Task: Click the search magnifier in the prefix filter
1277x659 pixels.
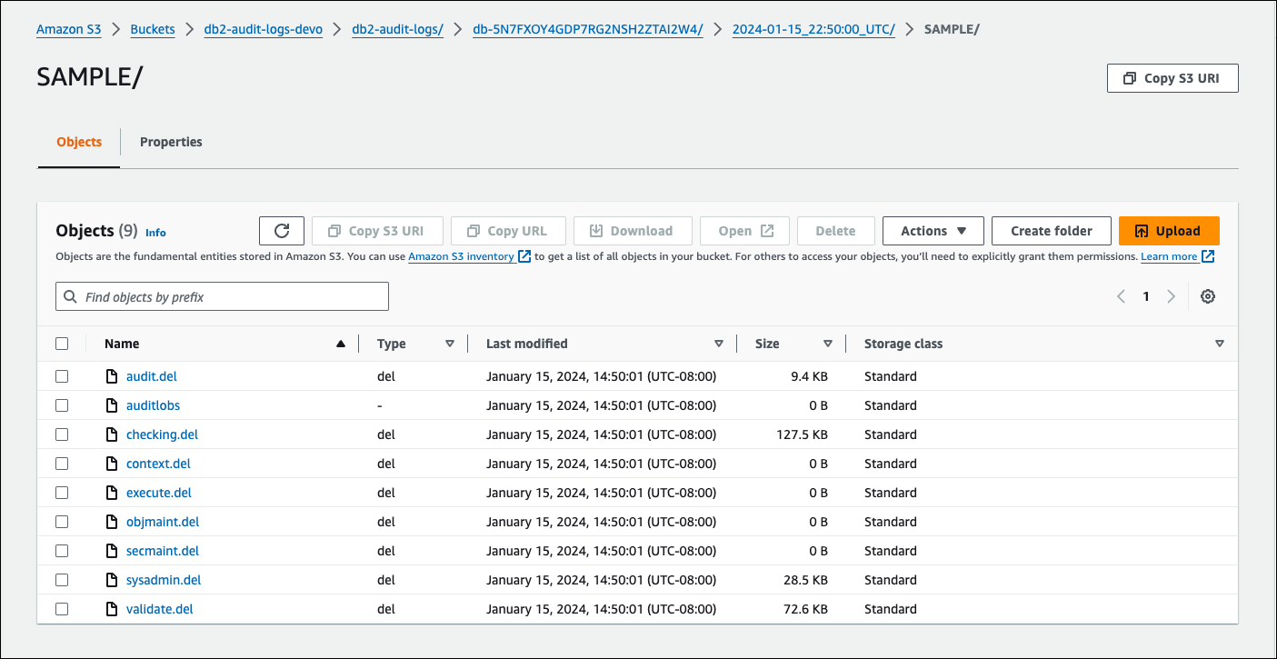Action: 70,295
